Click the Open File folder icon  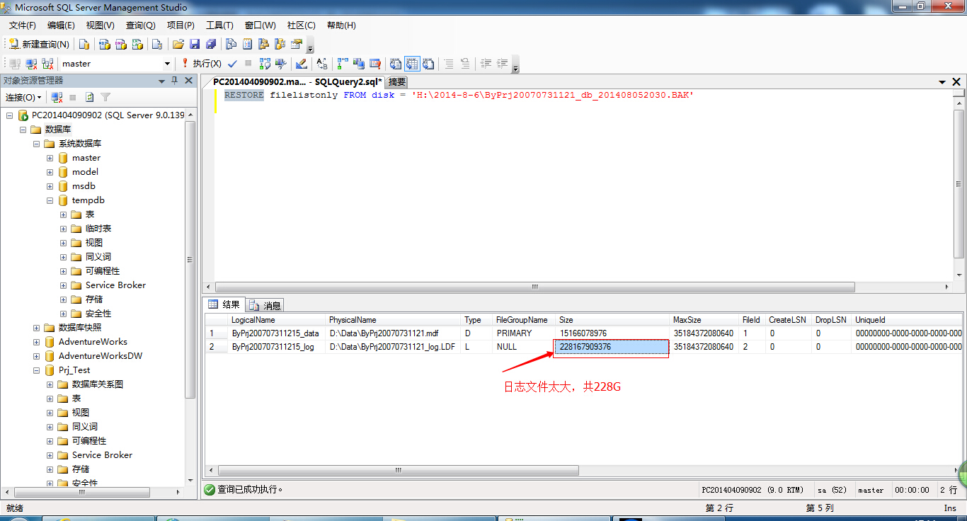point(178,44)
